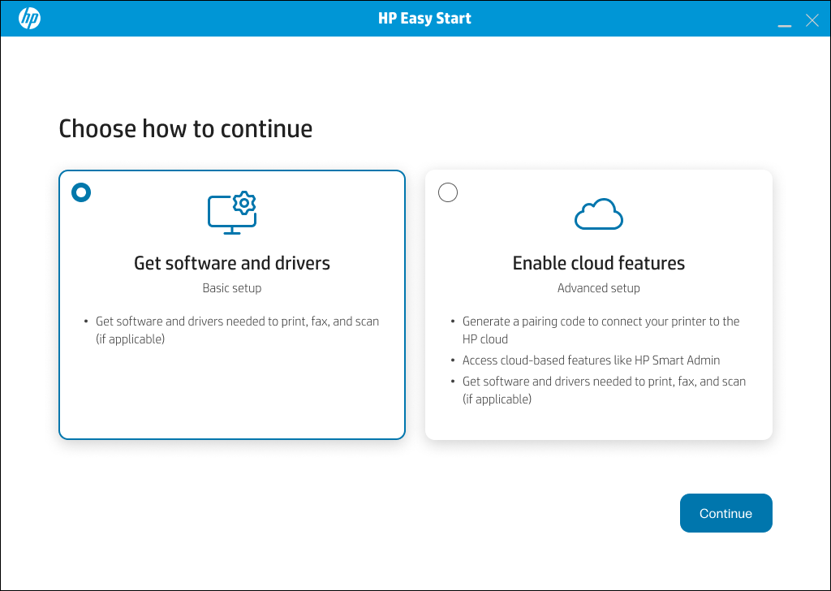
Task: Click the Advanced setup label text
Action: [598, 287]
